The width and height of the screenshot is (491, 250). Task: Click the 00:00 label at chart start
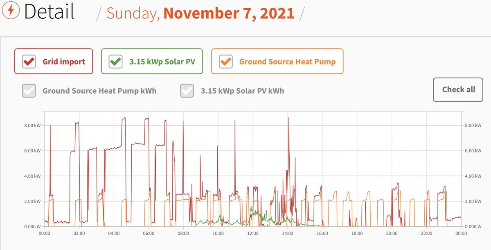45,233
